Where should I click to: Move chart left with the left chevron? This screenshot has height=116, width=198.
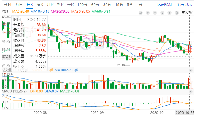coord(162,13)
